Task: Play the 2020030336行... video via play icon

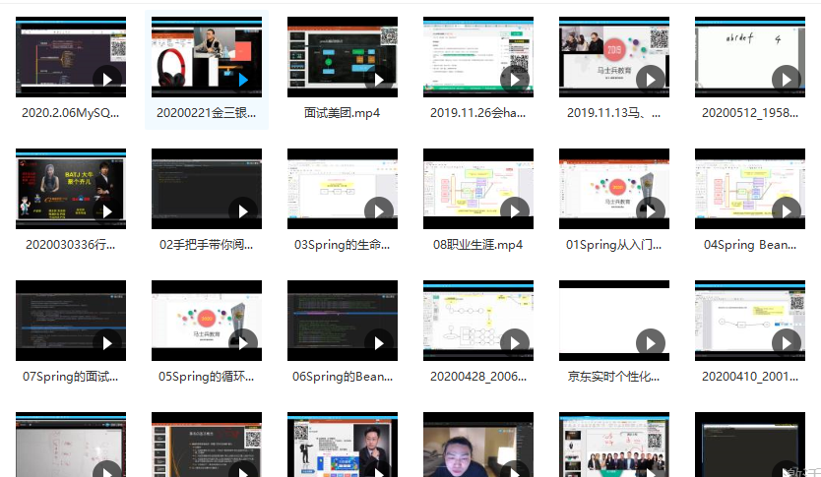Action: (x=107, y=211)
